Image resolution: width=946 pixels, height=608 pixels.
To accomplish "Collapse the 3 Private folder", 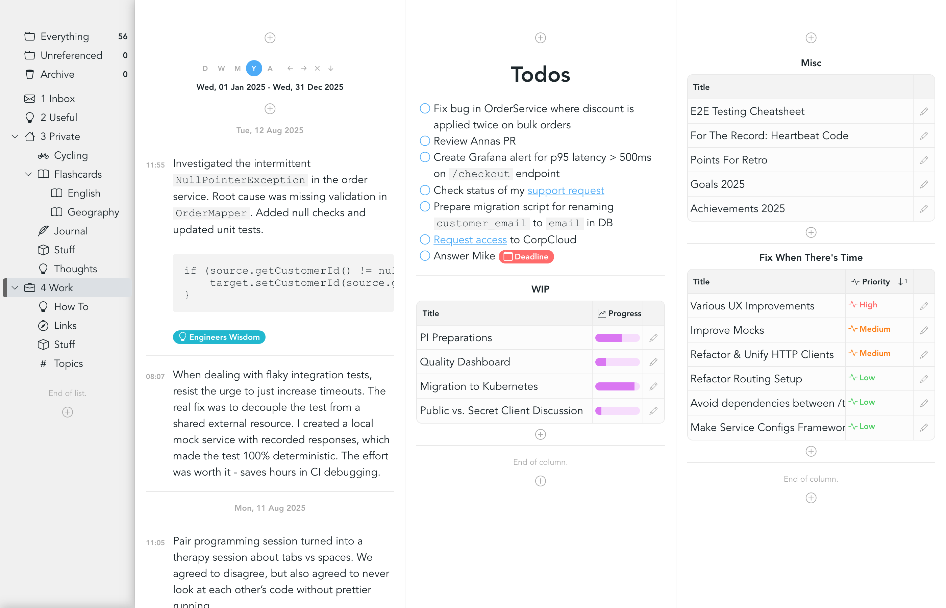I will (x=15, y=136).
